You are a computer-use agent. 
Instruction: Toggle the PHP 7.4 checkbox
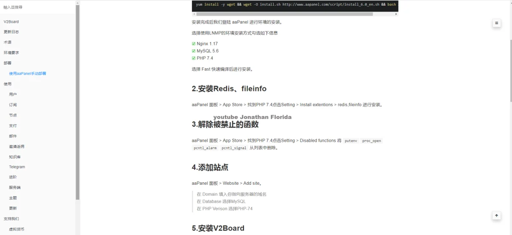tap(194, 58)
